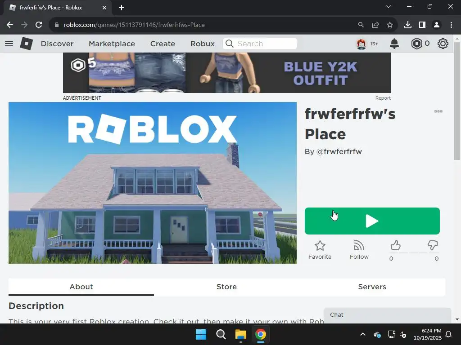Close the frwferfrfw's Place tab
The height and width of the screenshot is (345, 461).
tap(104, 8)
